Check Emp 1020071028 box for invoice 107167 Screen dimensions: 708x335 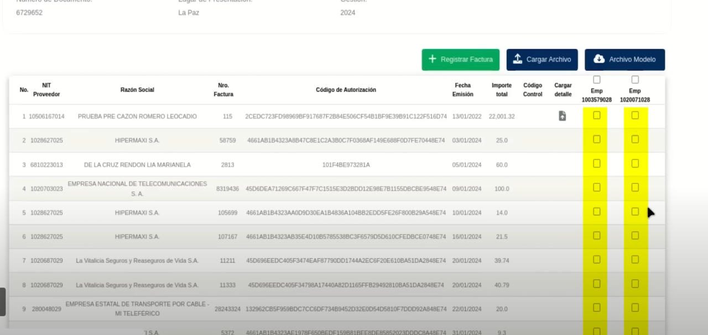click(x=635, y=235)
